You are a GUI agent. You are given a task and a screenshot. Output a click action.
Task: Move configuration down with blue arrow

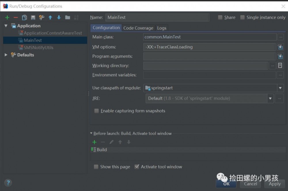pos(59,18)
